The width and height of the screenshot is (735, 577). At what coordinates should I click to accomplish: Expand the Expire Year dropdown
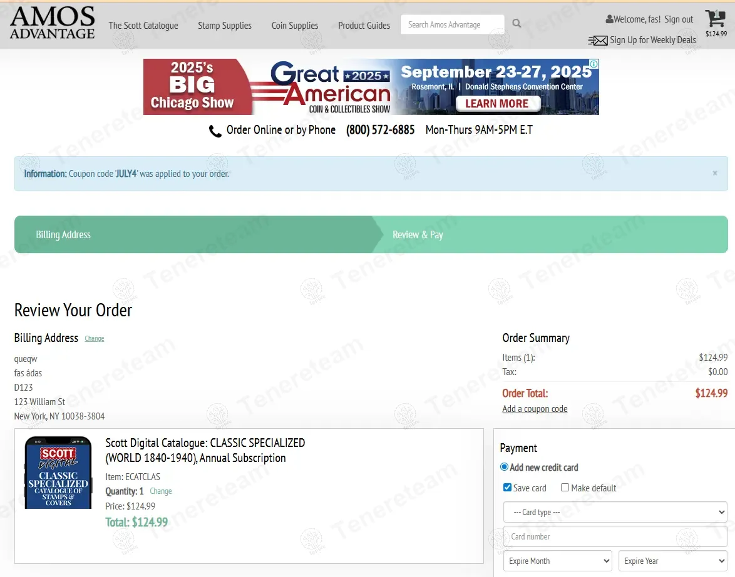[672, 561]
